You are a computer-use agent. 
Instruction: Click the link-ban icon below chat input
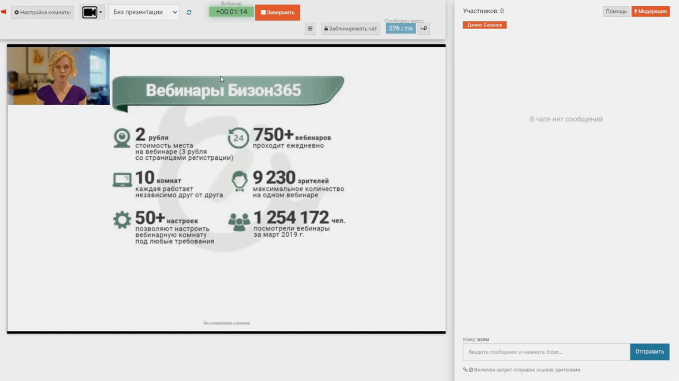[x=468, y=370]
